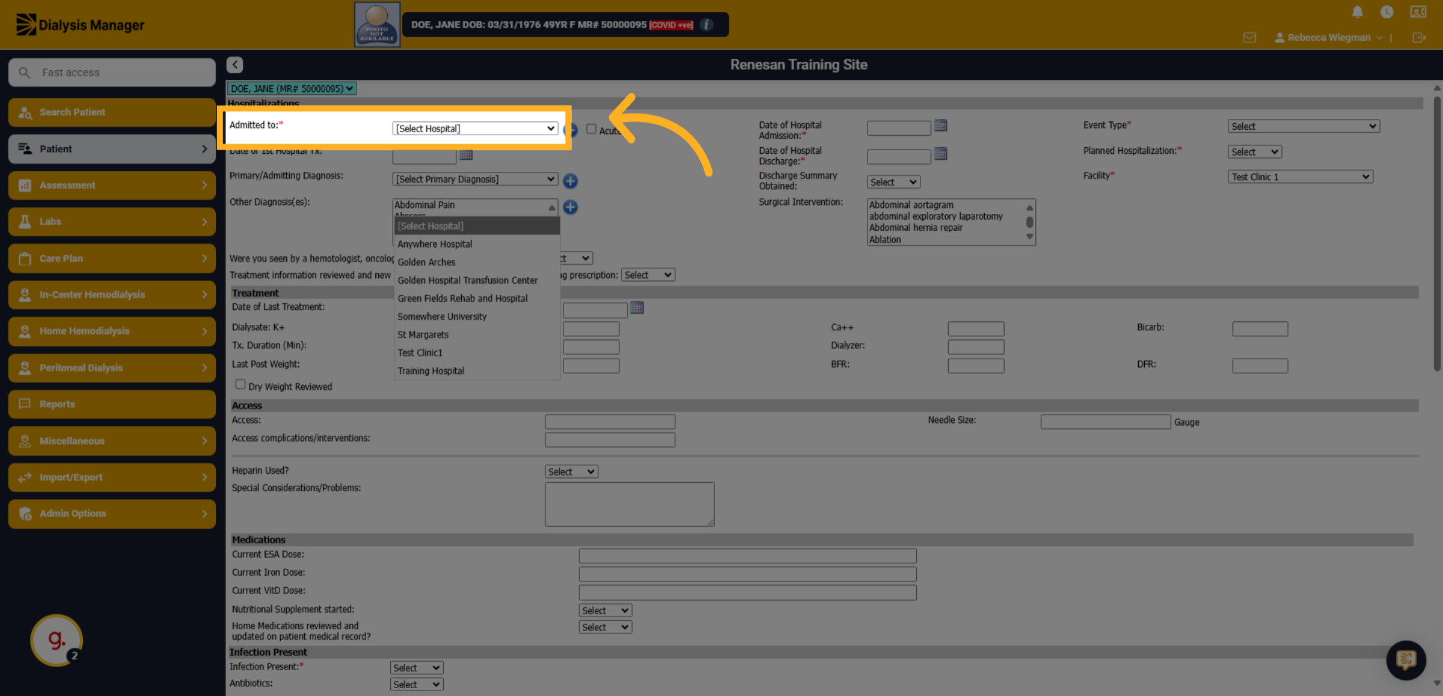Image resolution: width=1443 pixels, height=696 pixels.
Task: Choose St Margarets hospital option
Action: point(477,334)
